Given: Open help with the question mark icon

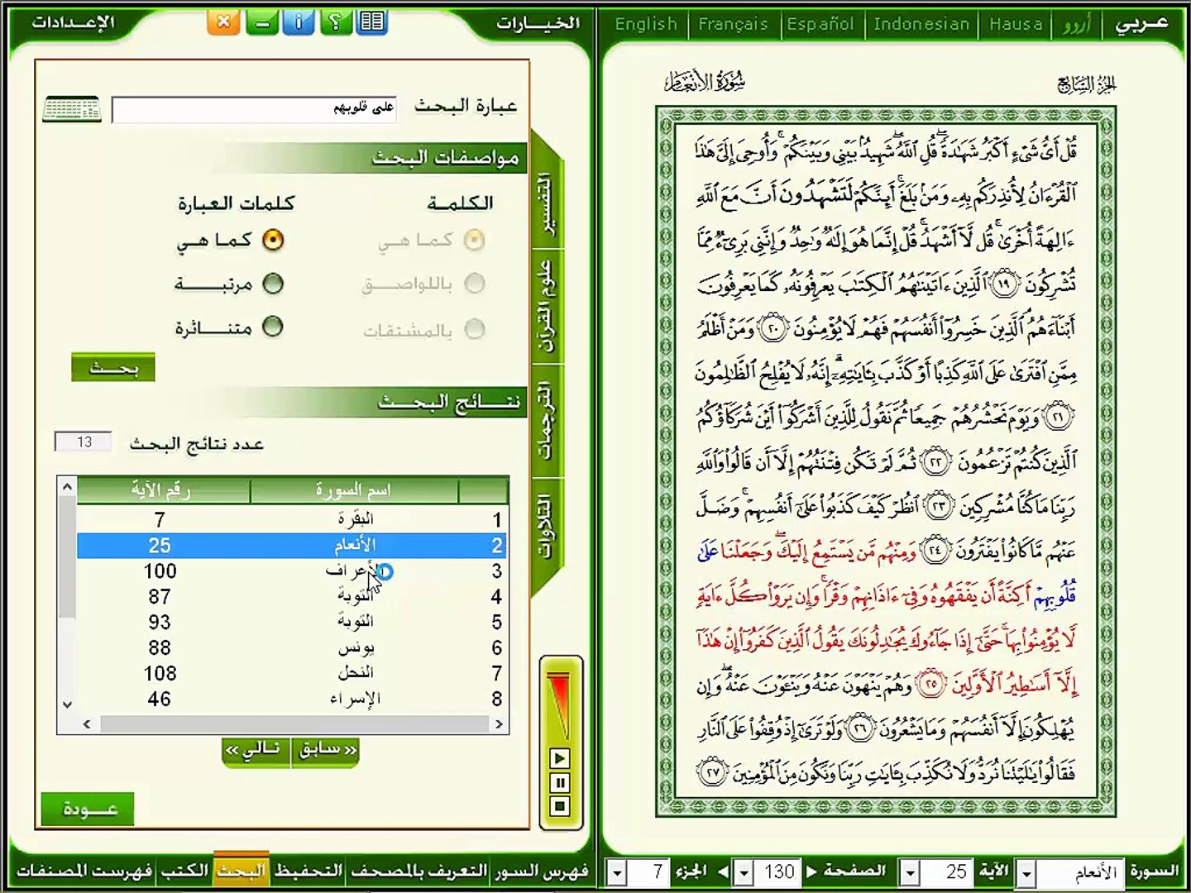Looking at the screenshot, I should coord(335,22).
